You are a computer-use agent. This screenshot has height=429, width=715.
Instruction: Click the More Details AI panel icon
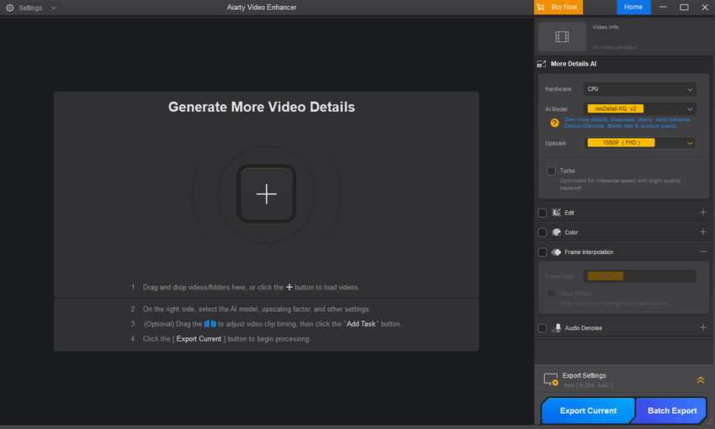pos(542,64)
